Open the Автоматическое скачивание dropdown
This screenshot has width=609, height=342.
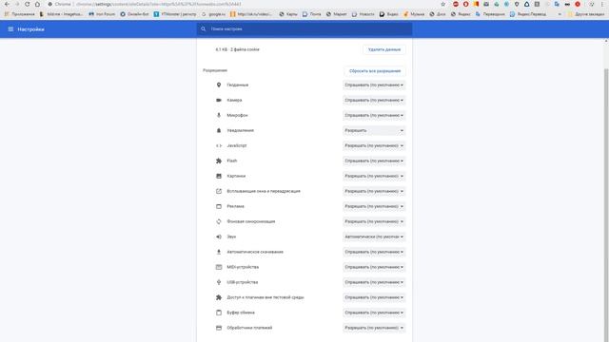(x=374, y=252)
